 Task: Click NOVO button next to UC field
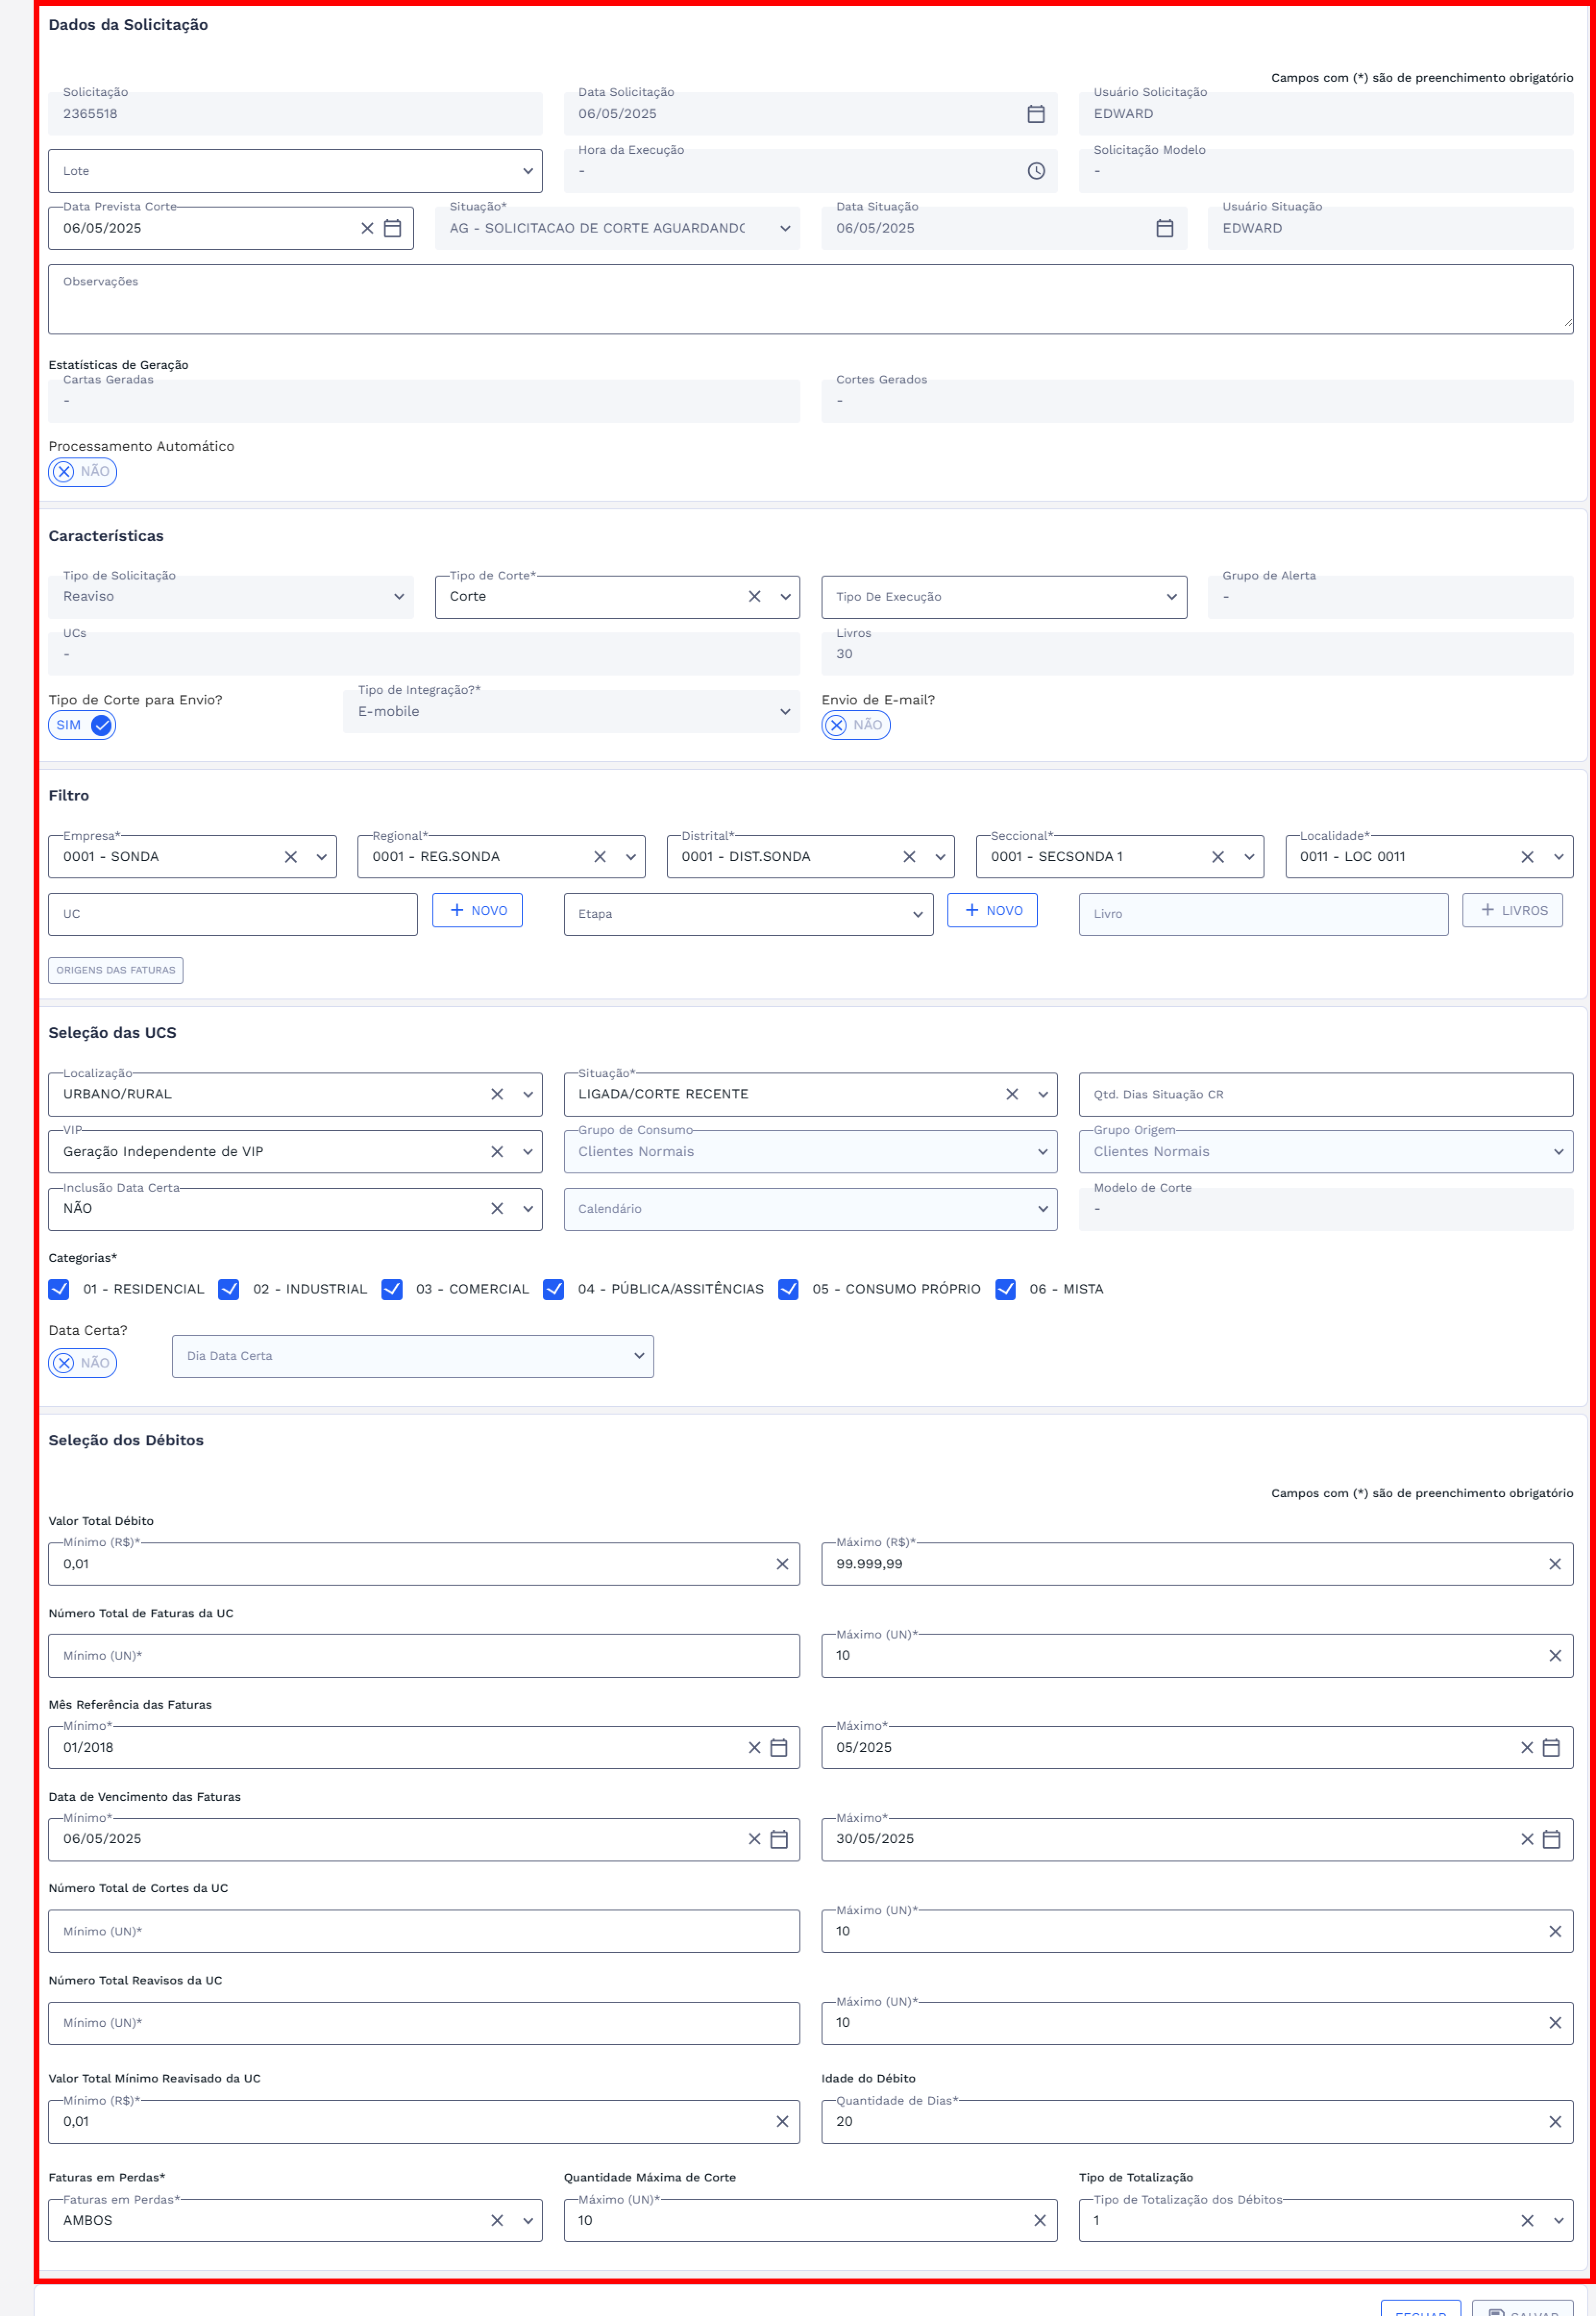[x=477, y=910]
